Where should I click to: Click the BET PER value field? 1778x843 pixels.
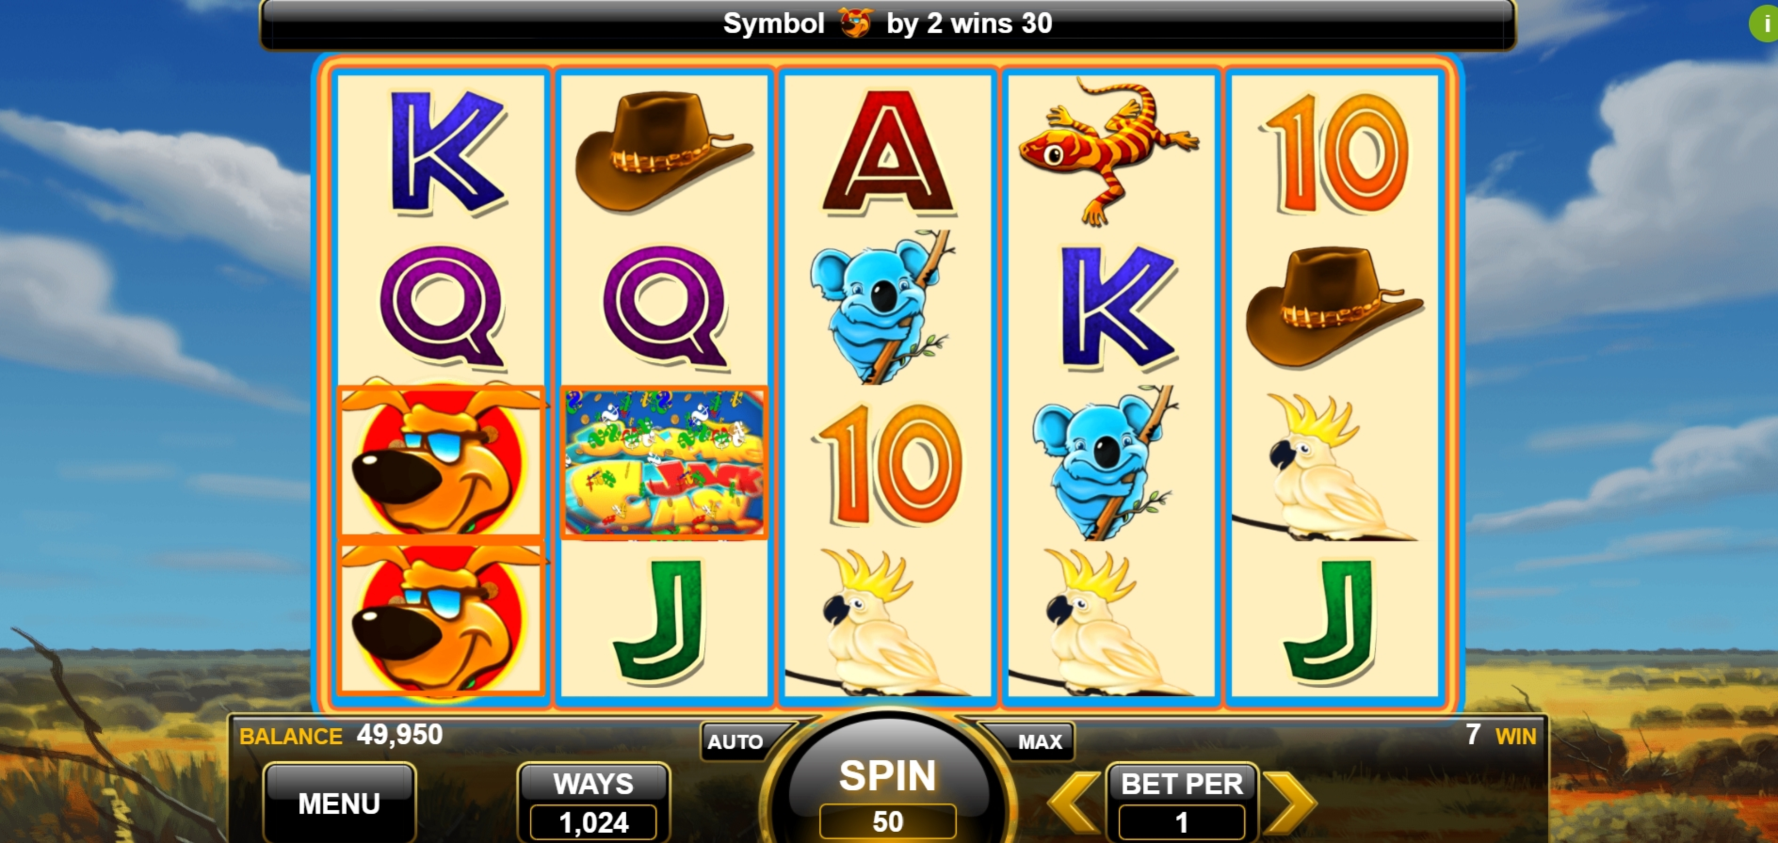click(1182, 822)
